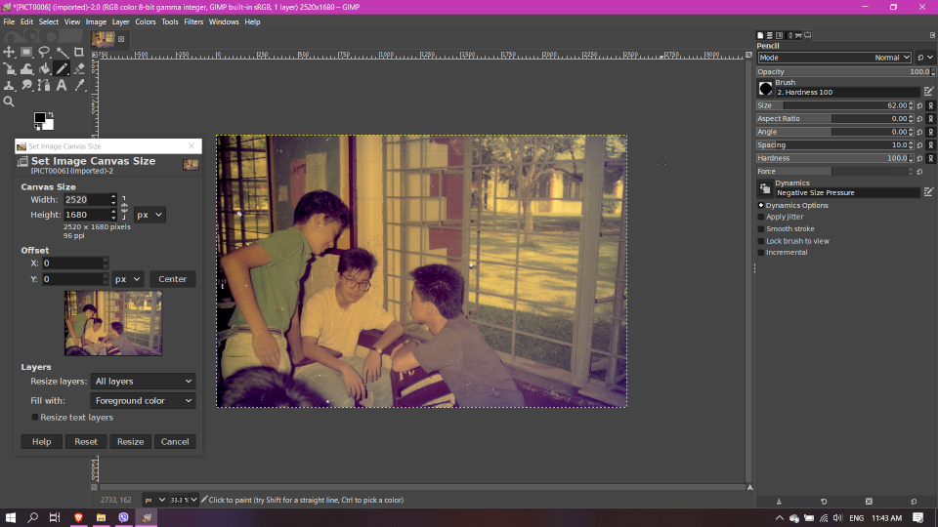Screen dimensions: 938x527
Task: Enable Apply Jitter option
Action: tap(761, 217)
